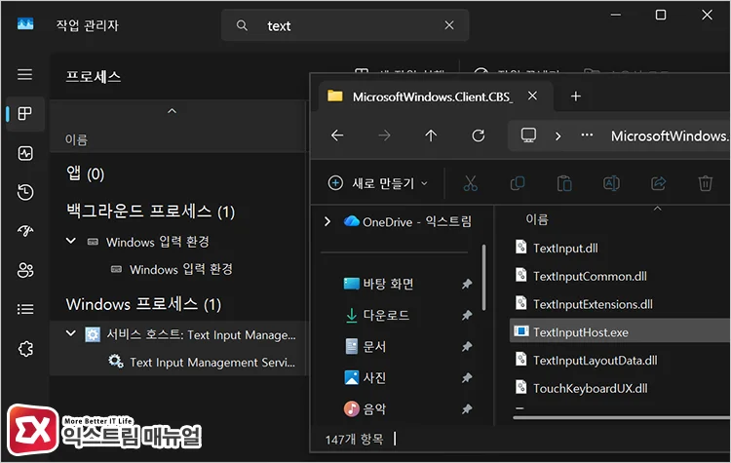This screenshot has height=463, width=731.
Task: Click Copy icon in Explorer toolbar
Action: (518, 183)
